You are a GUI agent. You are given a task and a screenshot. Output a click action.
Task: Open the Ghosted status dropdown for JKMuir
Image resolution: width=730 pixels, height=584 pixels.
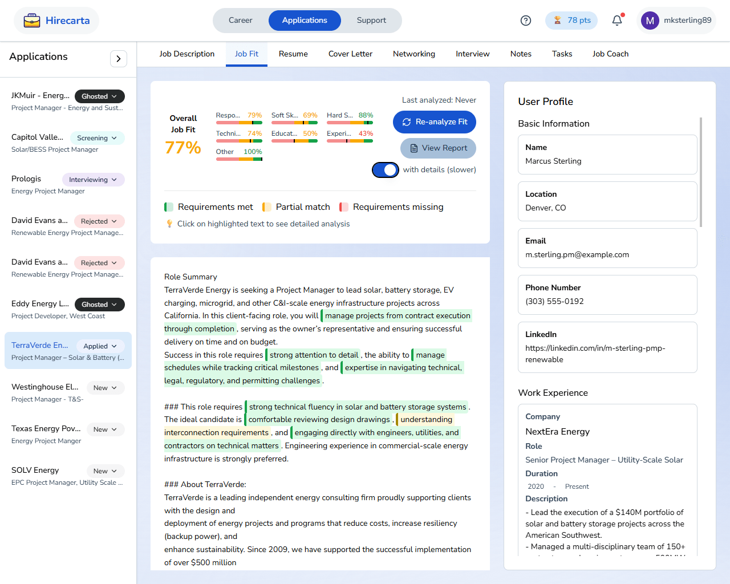pos(99,96)
